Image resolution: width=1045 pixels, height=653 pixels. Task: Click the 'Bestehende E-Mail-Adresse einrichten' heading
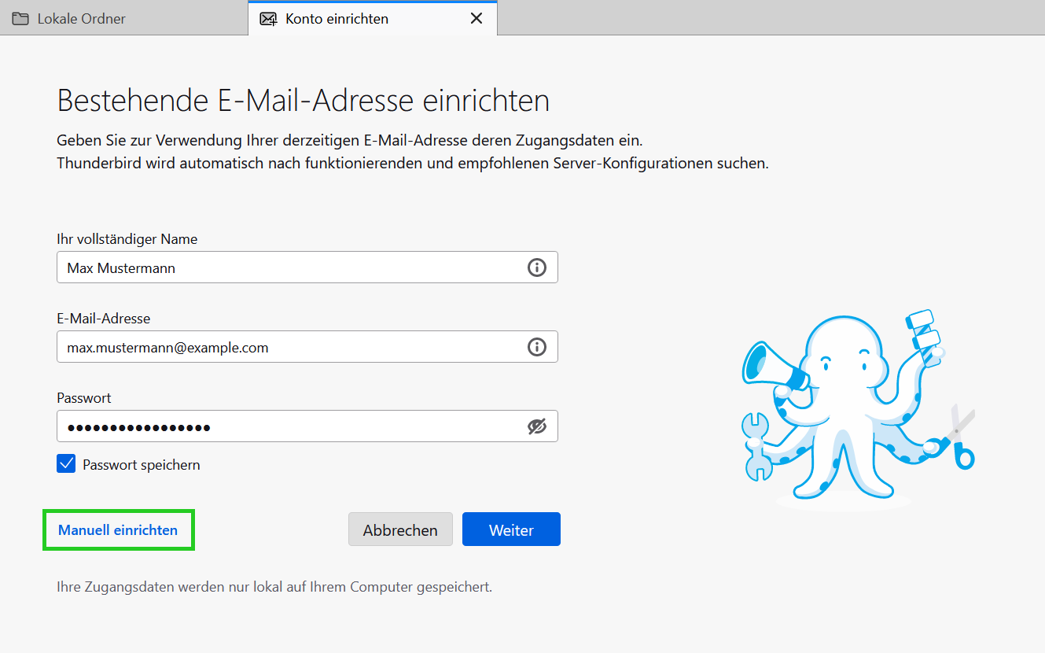click(x=303, y=101)
